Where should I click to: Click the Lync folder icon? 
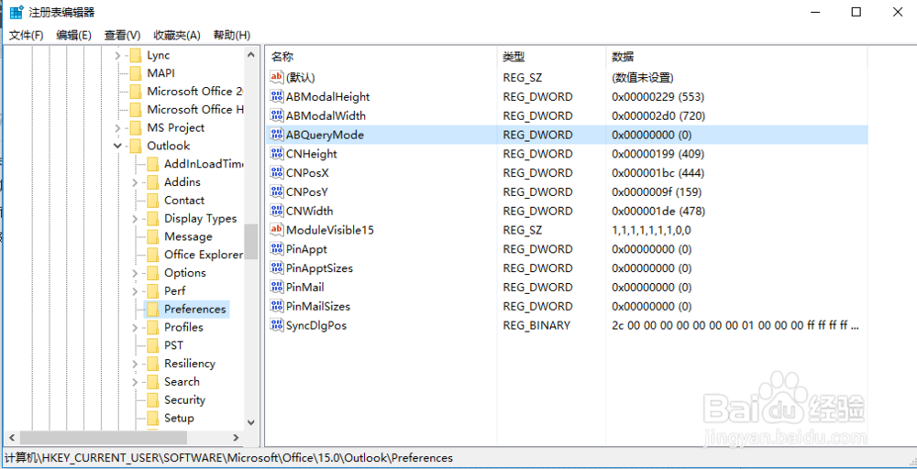[x=136, y=56]
